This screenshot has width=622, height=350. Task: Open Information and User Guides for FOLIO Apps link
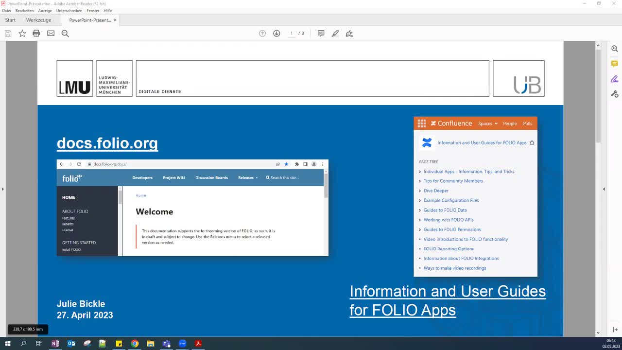pos(448,300)
